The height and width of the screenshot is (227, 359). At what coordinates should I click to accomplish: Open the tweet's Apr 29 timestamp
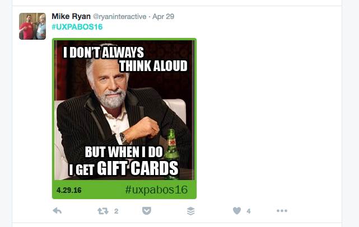tap(163, 16)
